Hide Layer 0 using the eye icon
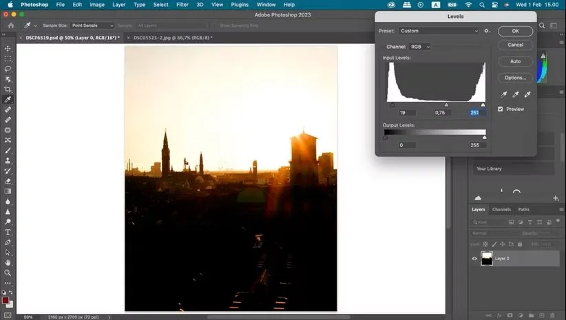This screenshot has width=566, height=320. point(474,259)
